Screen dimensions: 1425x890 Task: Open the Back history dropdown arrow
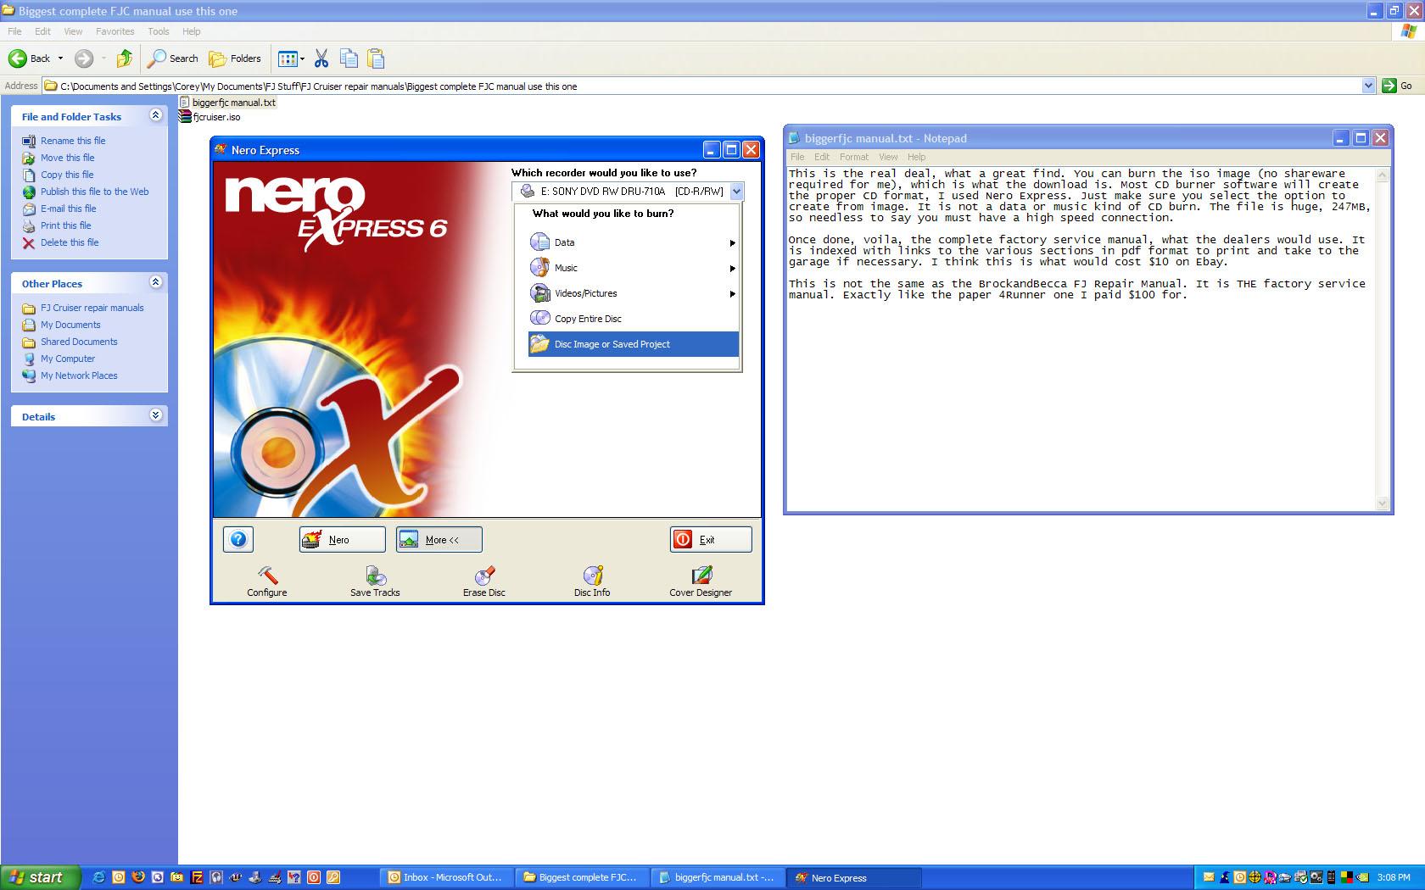point(60,58)
